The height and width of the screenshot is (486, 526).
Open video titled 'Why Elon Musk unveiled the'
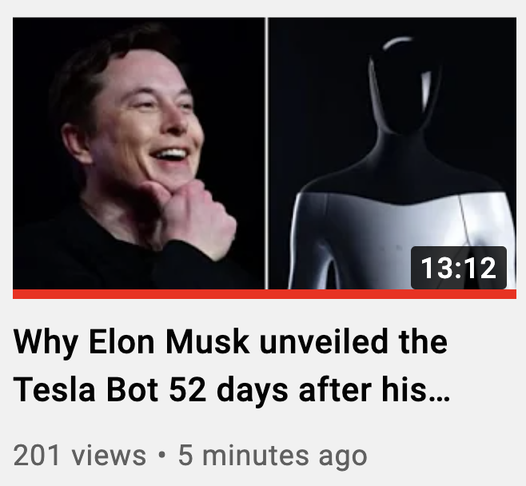tap(230, 342)
